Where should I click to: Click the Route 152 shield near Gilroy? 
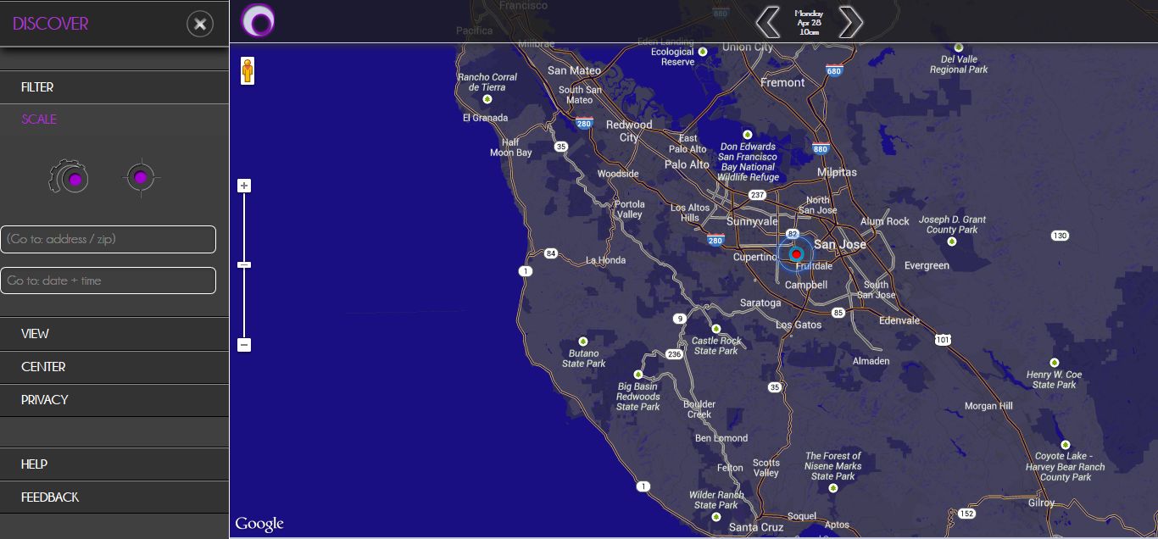(x=966, y=514)
